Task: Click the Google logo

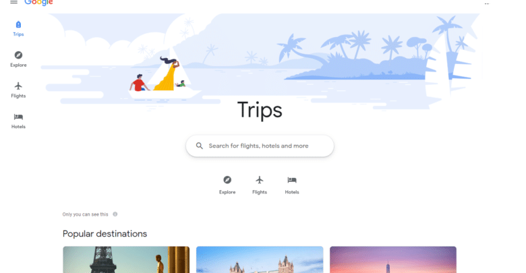Action: [38, 3]
